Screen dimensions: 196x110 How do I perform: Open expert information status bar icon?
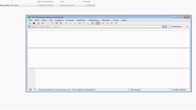click(30, 90)
